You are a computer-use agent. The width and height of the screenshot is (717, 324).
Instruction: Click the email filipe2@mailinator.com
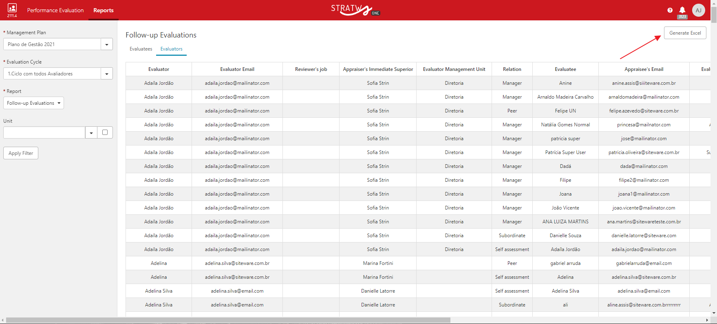[644, 180]
